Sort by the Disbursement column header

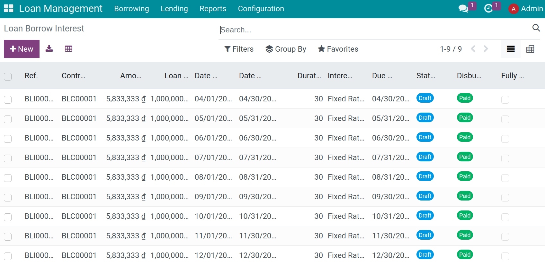tap(469, 76)
